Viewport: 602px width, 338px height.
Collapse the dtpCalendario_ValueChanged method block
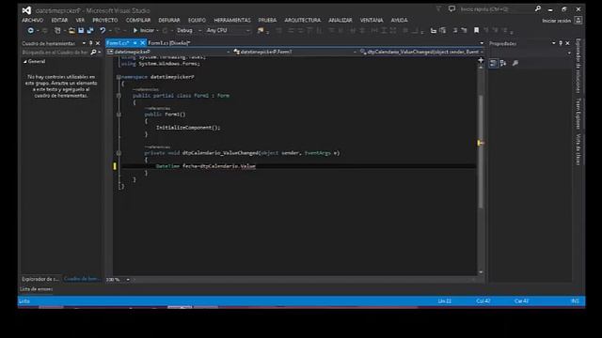[x=119, y=153]
